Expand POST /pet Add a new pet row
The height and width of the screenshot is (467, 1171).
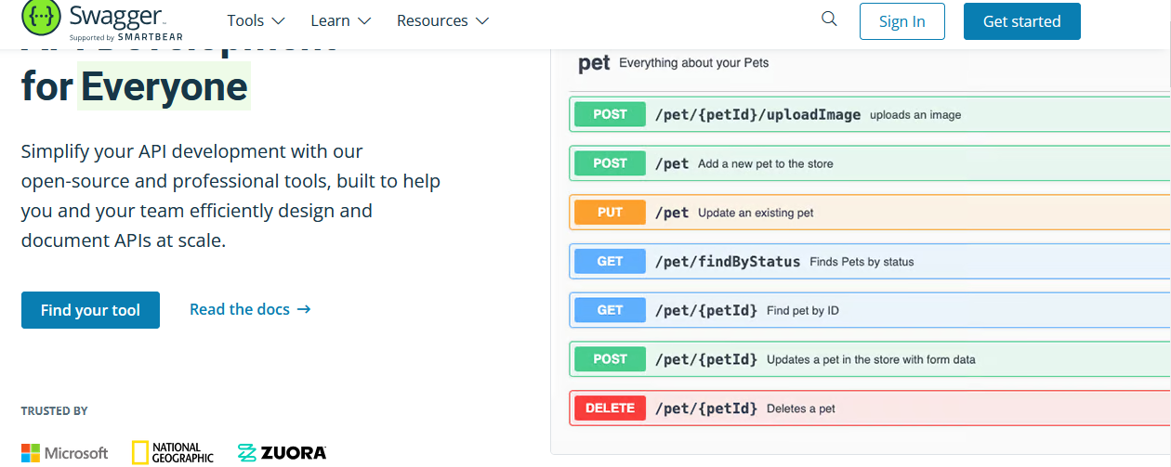pos(869,163)
